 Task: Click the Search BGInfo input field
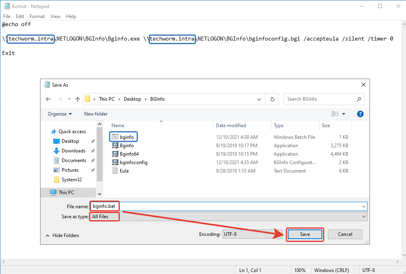pos(320,99)
